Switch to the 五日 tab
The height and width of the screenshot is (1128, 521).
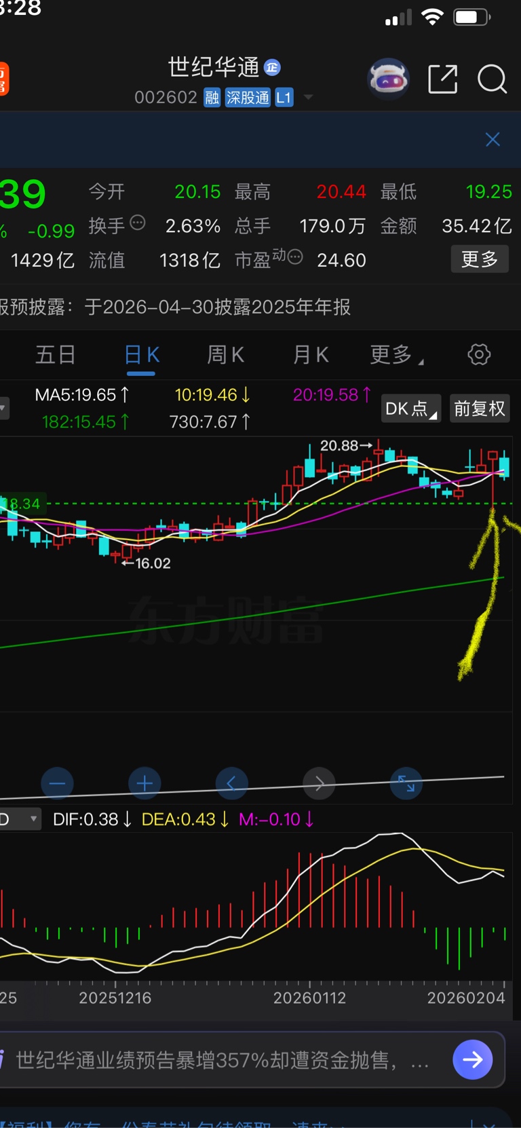[56, 354]
